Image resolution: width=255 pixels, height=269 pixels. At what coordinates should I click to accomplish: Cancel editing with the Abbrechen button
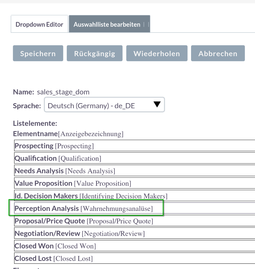pyautogui.click(x=218, y=54)
